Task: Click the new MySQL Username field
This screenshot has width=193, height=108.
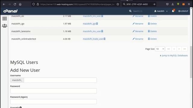Action: point(60,80)
